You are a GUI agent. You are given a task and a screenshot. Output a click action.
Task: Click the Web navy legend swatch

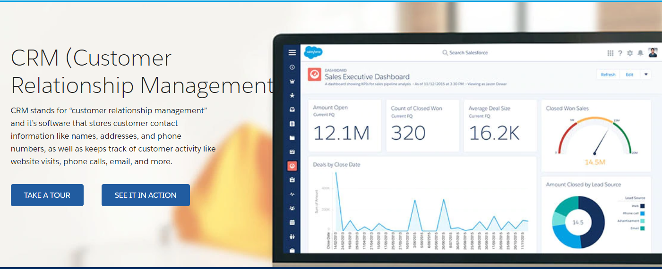(x=643, y=206)
